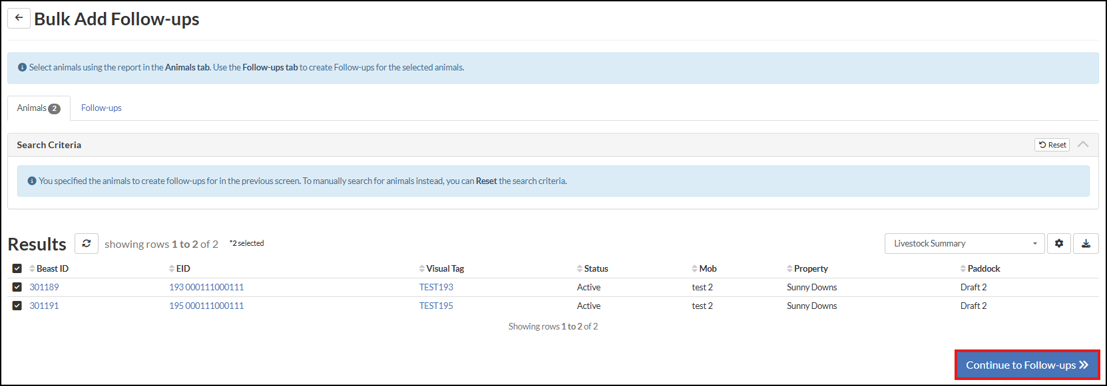Click Sunny Downs in row 301191
This screenshot has width=1107, height=386.
point(811,306)
